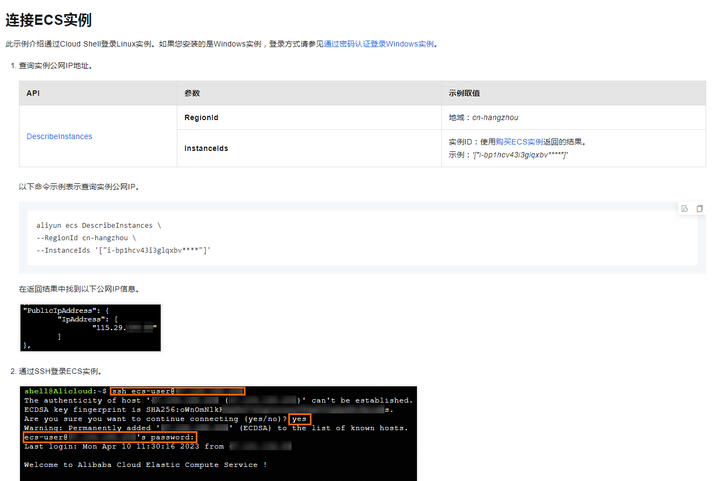This screenshot has width=716, height=481.
Task: Open the PublicIpAddress result screenshot image
Action: pos(90,328)
